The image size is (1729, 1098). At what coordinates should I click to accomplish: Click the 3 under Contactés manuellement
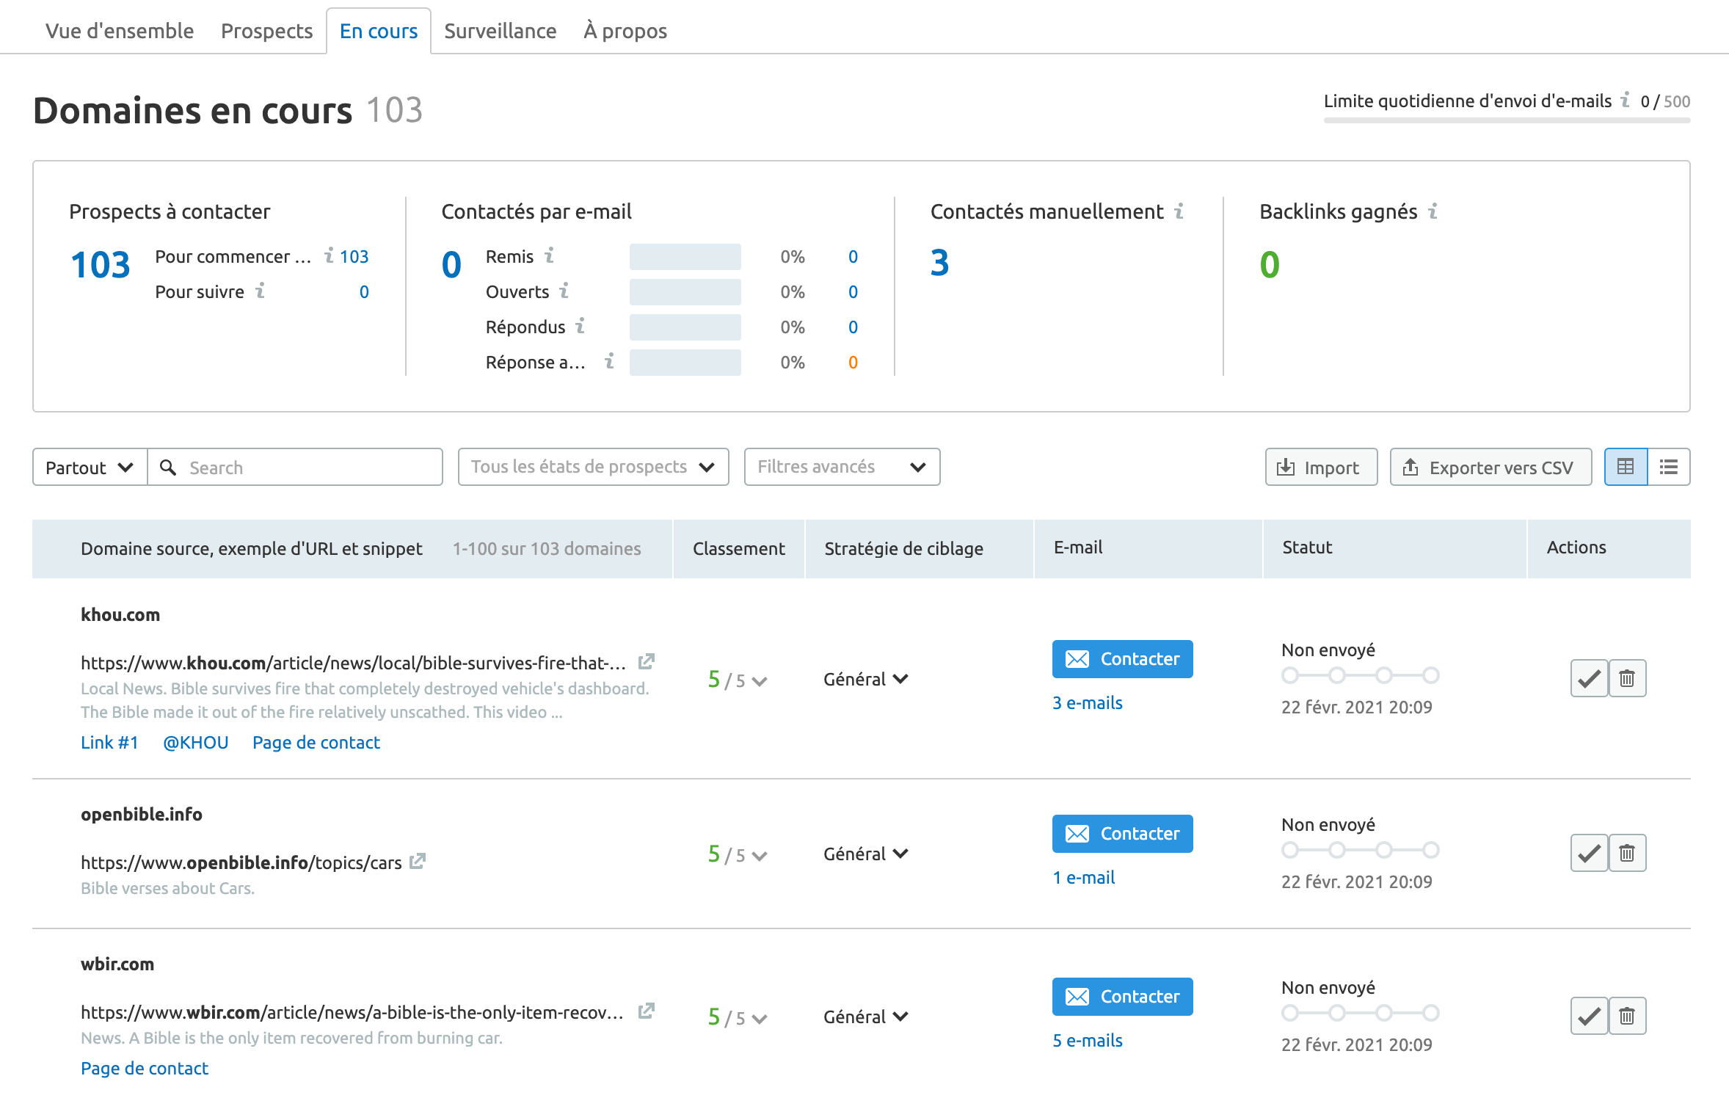(x=940, y=263)
